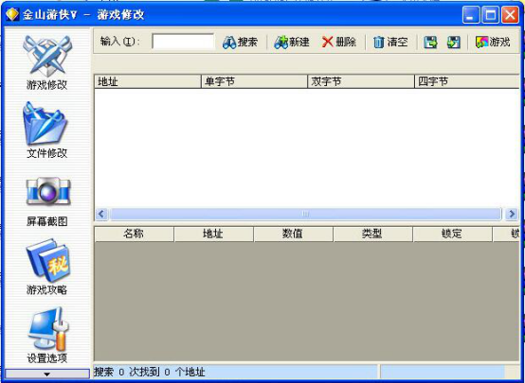Click the horizontal scrollbar right arrow

pyautogui.click(x=512, y=214)
